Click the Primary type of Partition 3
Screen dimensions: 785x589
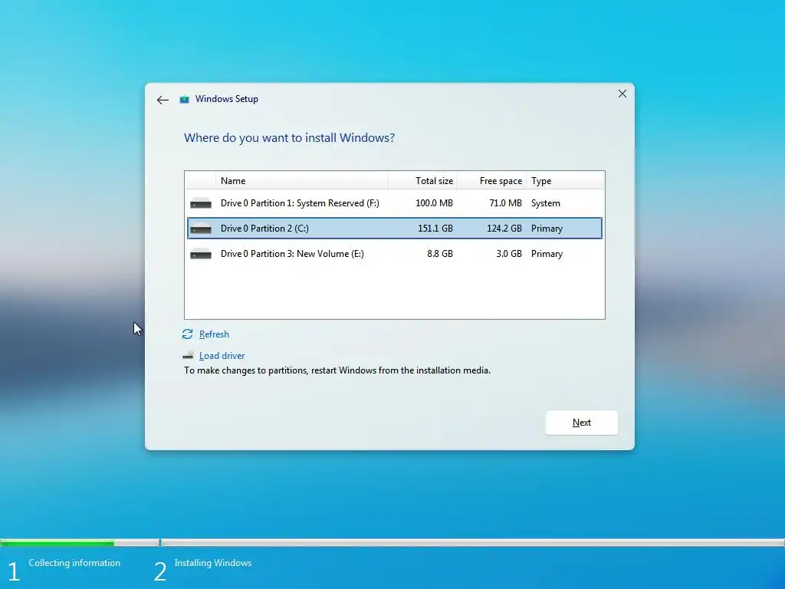point(547,254)
